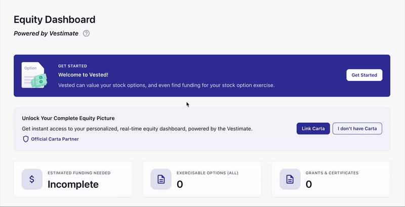Image resolution: width=405 pixels, height=207 pixels.
Task: Click the "Powered by Vestimate" subtitle
Action: tap(46, 33)
